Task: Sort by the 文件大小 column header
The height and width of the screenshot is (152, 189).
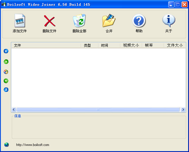Action: (175, 45)
